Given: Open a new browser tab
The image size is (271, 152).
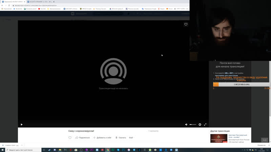Looking at the screenshot, I should tap(54, 2).
